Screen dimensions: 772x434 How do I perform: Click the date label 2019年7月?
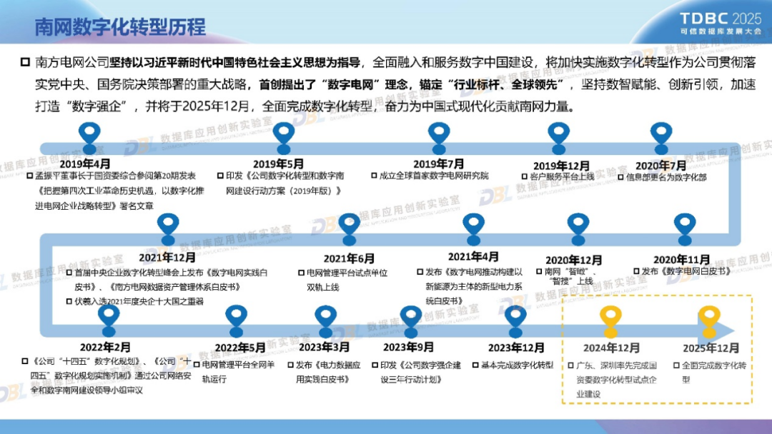coord(438,163)
